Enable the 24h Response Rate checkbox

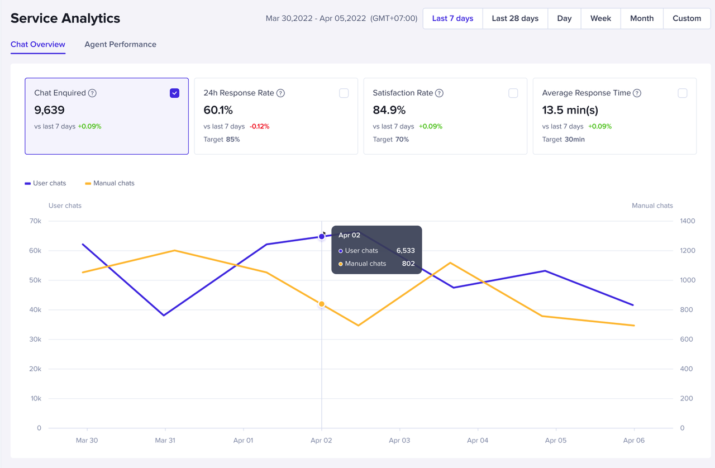pos(344,93)
